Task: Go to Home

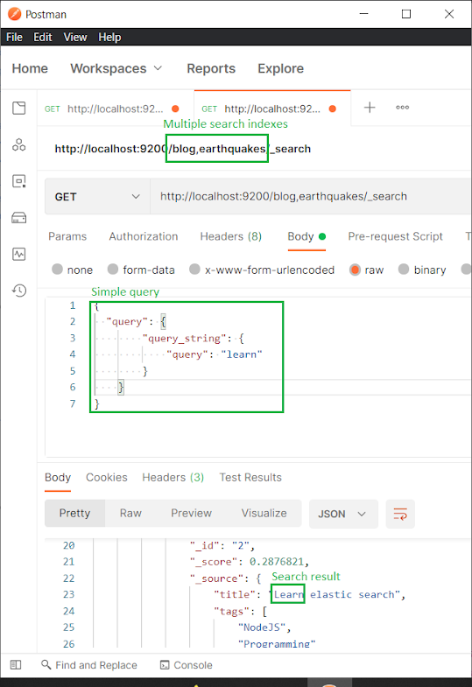Action: point(30,68)
